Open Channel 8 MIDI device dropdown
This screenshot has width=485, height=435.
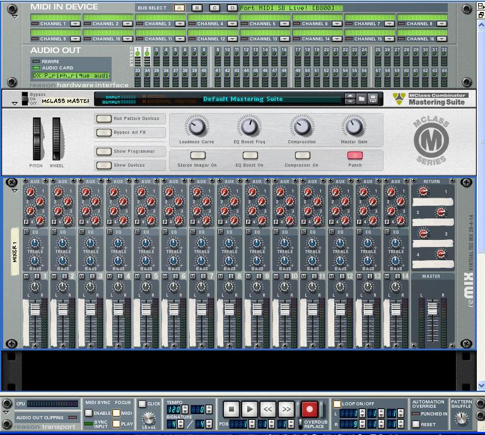click(x=441, y=23)
